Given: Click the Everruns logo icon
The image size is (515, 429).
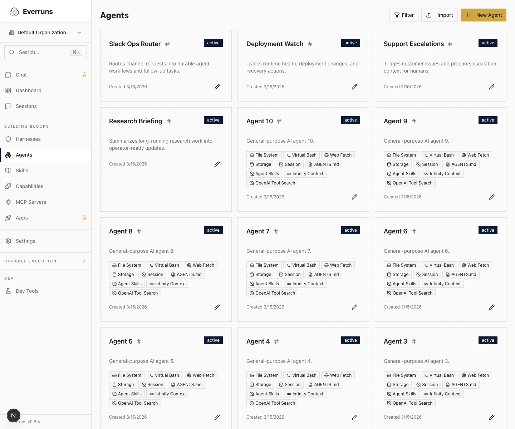Looking at the screenshot, I should [14, 11].
